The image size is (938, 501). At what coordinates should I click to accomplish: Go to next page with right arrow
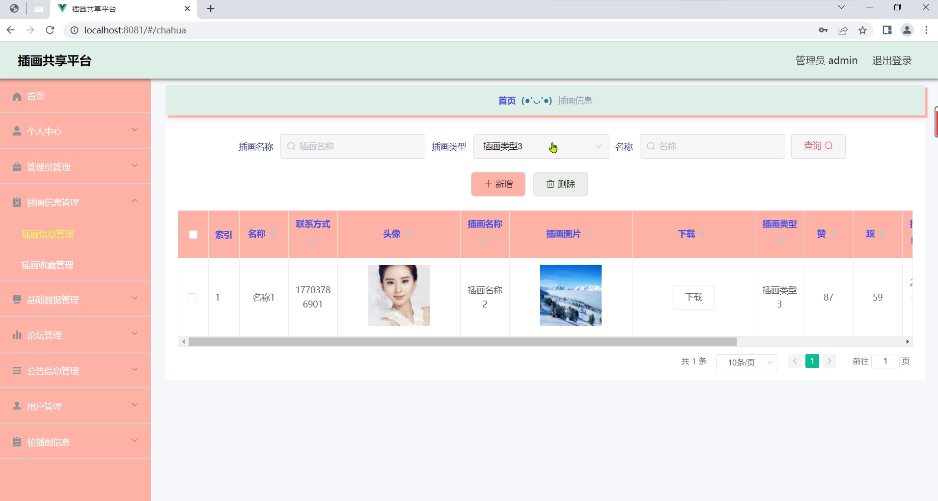pyautogui.click(x=829, y=361)
